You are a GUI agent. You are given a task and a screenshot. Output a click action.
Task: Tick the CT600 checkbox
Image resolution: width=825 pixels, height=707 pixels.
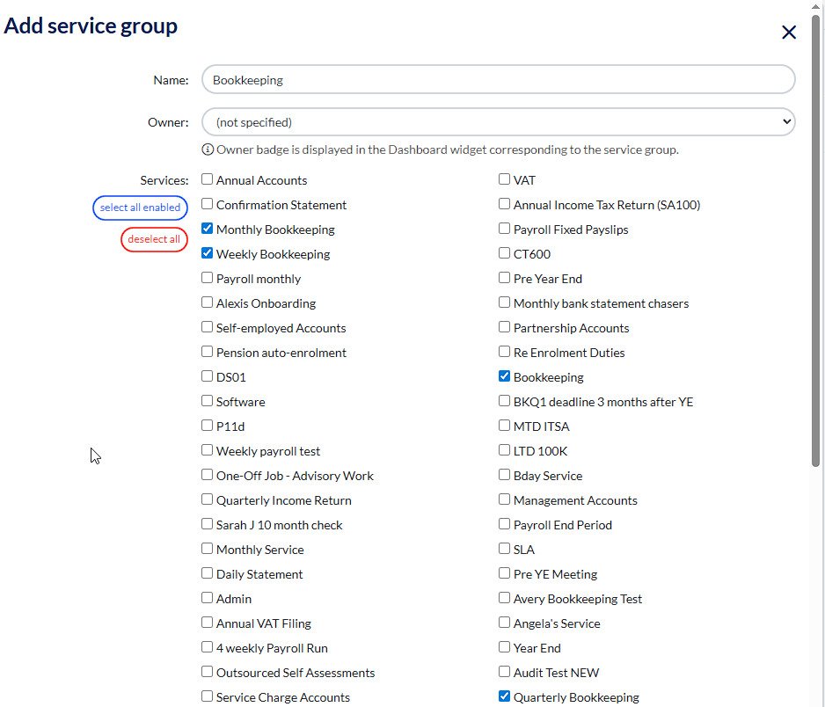[505, 253]
